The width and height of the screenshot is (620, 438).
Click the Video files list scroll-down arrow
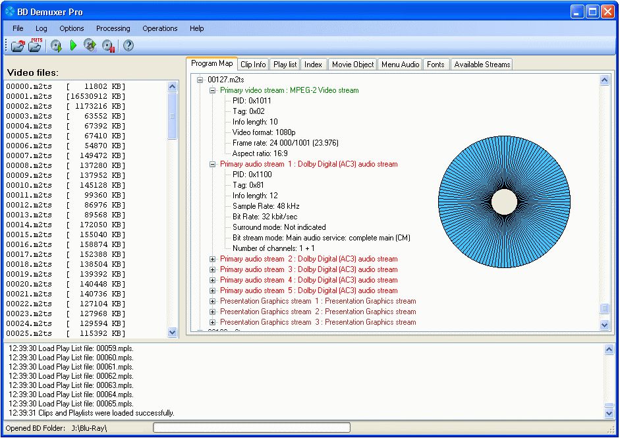click(x=173, y=333)
